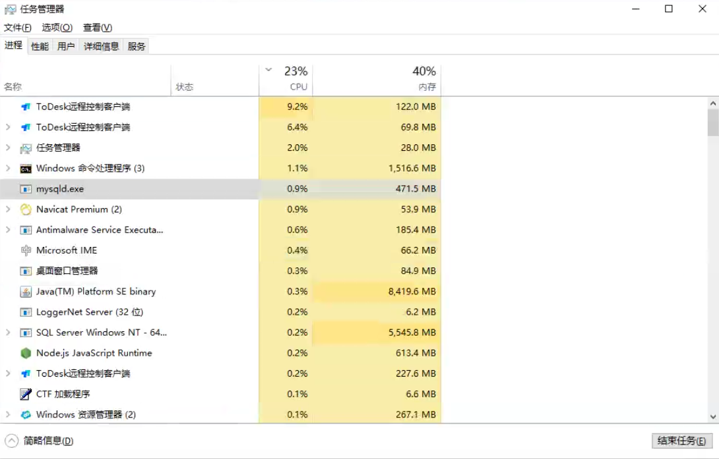
Task: Sort by the 名称 column header
Action: pos(86,80)
